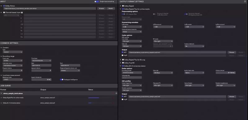The height and width of the screenshot is (120, 248).
Task: Collapse all via Output Format Settings panel icon
Action: click(245, 2)
